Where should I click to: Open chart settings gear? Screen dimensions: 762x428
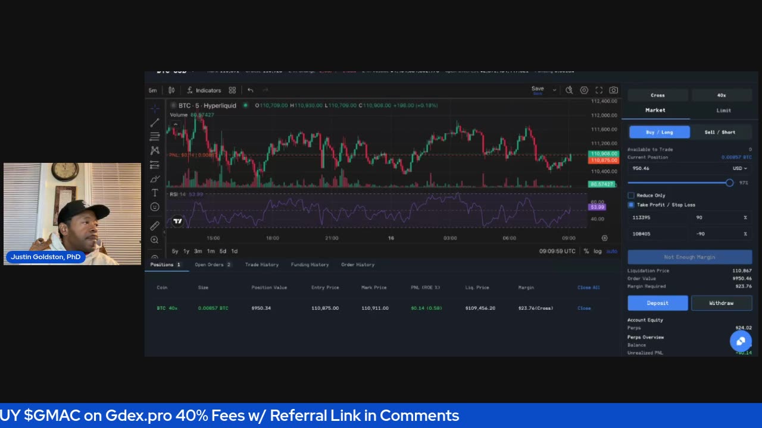coord(584,90)
